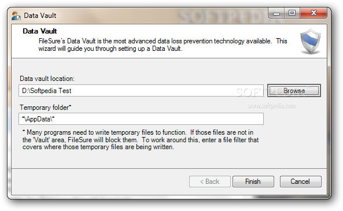This screenshot has width=343, height=211.
Task: Cancel the Data Vault wizard
Action: pyautogui.click(x=300, y=182)
